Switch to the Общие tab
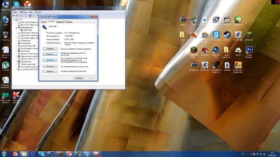The height and width of the screenshot is (157, 280). click(44, 22)
